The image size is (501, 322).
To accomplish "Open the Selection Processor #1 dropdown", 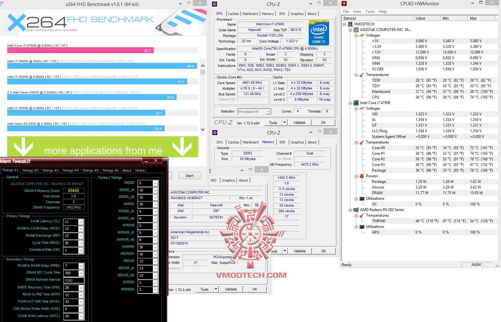I will [x=268, y=112].
